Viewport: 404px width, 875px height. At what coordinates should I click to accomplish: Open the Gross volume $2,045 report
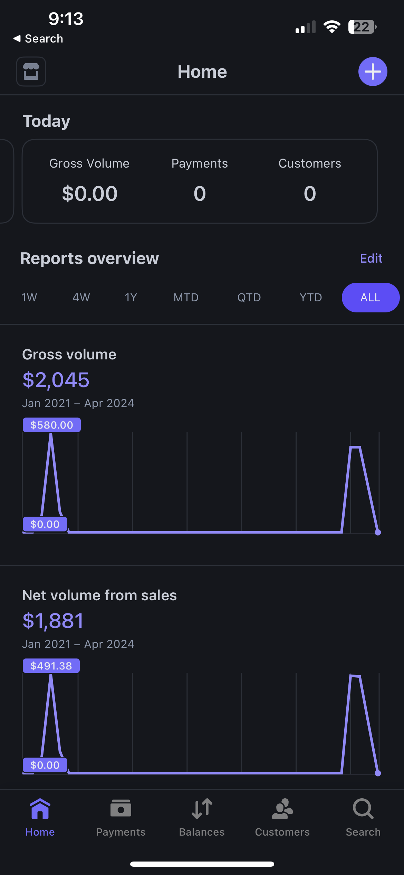pos(56,379)
